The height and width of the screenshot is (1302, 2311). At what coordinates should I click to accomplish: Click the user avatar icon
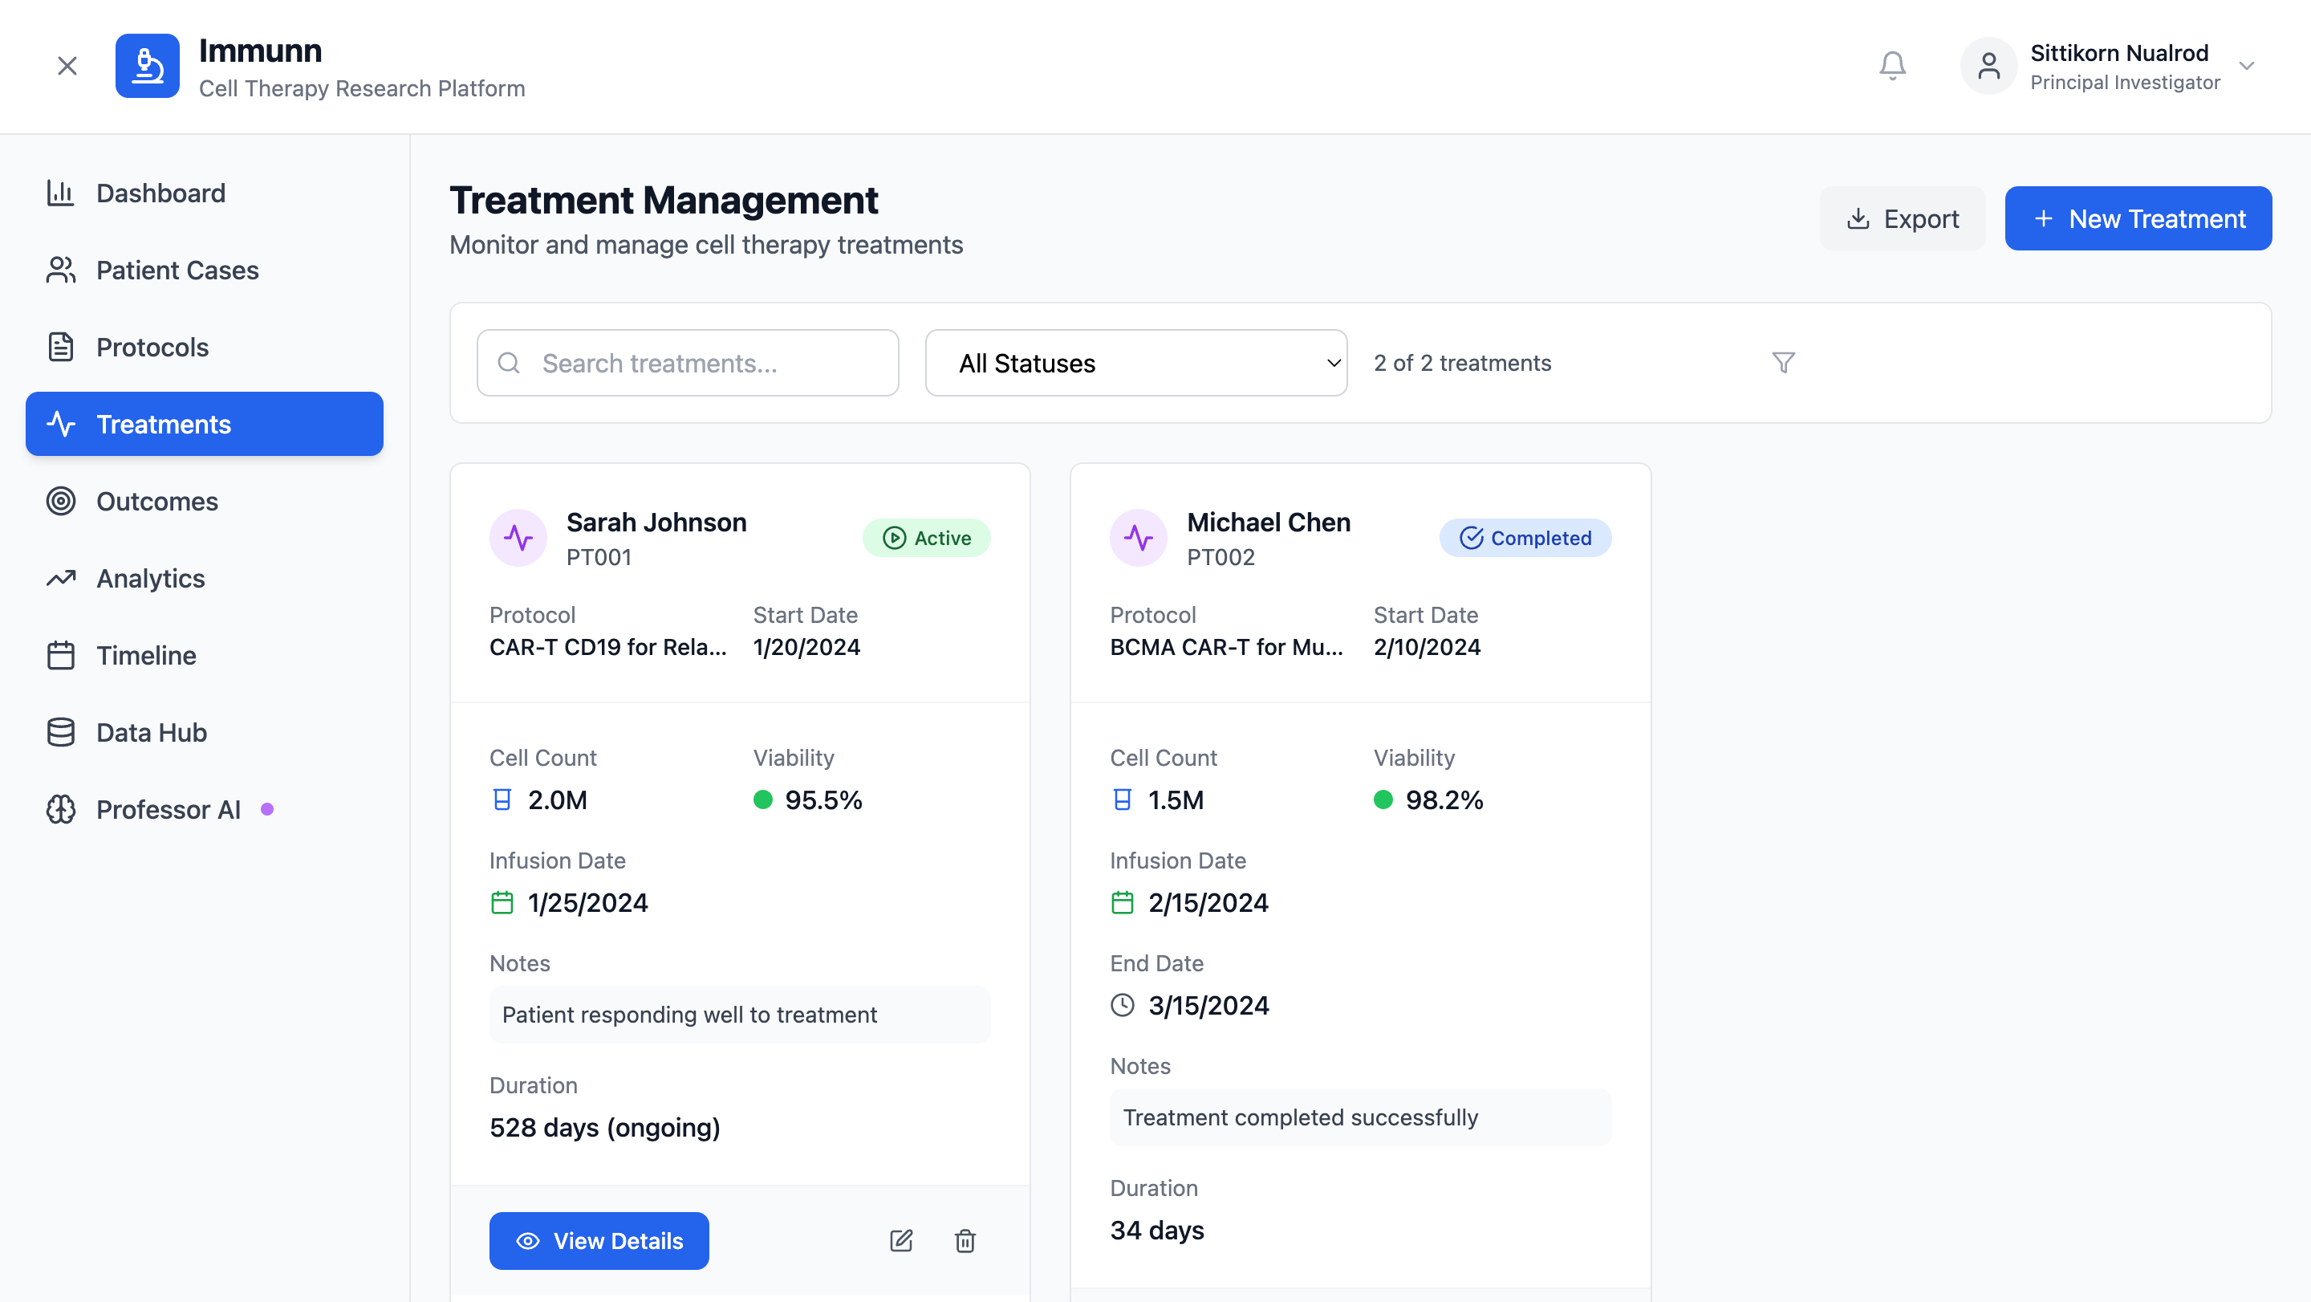(1988, 66)
